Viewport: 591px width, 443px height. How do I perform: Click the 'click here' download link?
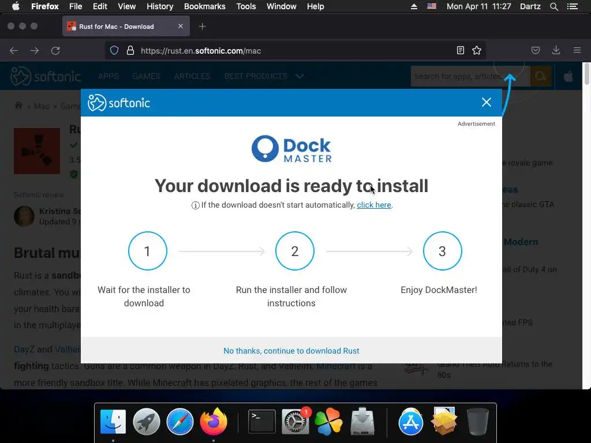click(x=374, y=205)
